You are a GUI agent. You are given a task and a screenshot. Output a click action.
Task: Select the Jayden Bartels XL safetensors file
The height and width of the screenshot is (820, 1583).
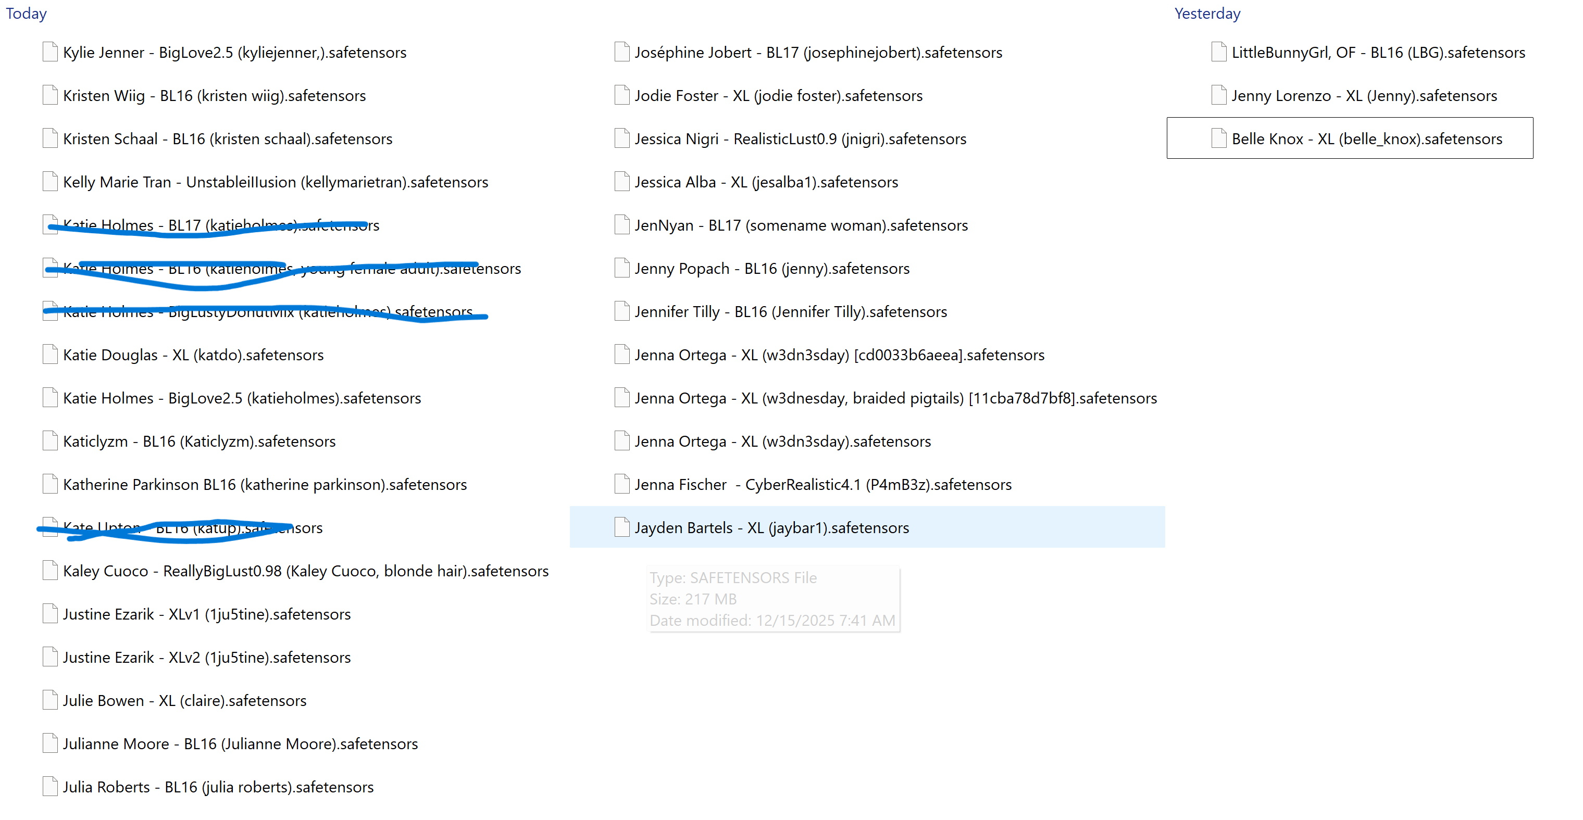point(771,527)
